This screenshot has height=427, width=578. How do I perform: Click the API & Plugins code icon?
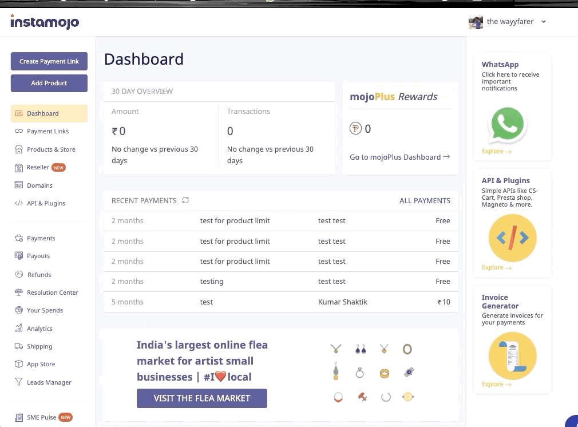point(19,203)
